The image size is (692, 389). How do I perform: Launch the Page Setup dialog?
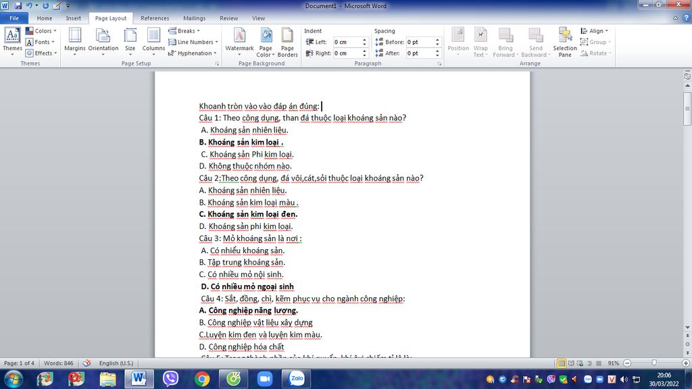[x=217, y=63]
